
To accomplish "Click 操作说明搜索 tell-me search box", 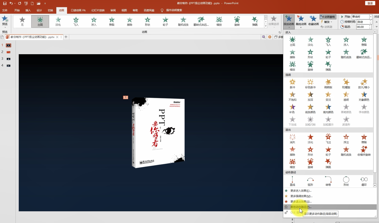I will (x=174, y=10).
